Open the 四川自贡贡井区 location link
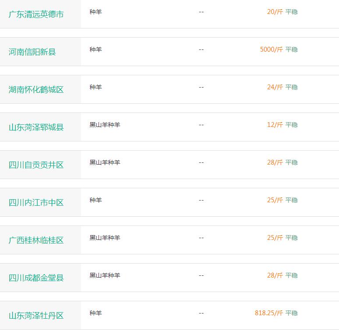Image resolution: width=339 pixels, height=331 pixels. (x=36, y=165)
